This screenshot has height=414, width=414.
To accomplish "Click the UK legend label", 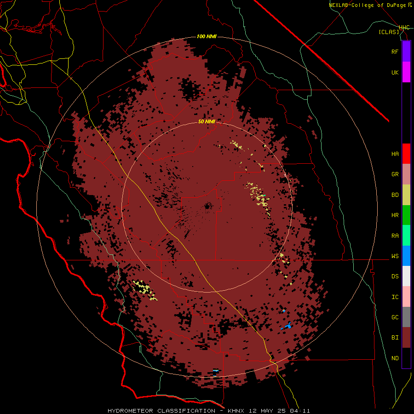I will click(x=395, y=72).
